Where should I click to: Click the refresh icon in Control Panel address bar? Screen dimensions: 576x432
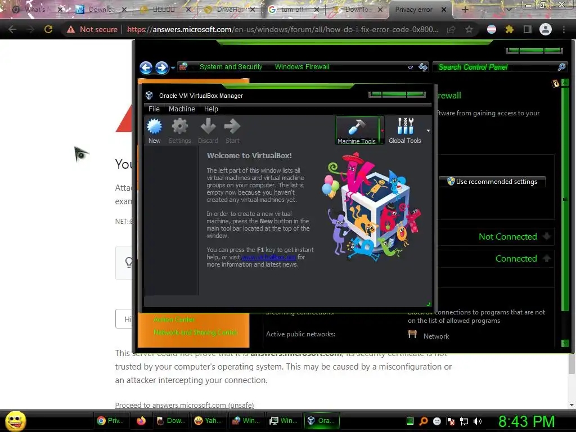coord(423,67)
